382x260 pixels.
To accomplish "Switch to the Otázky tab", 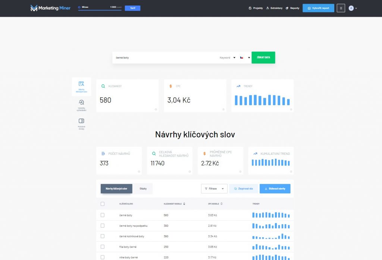I will (x=143, y=189).
